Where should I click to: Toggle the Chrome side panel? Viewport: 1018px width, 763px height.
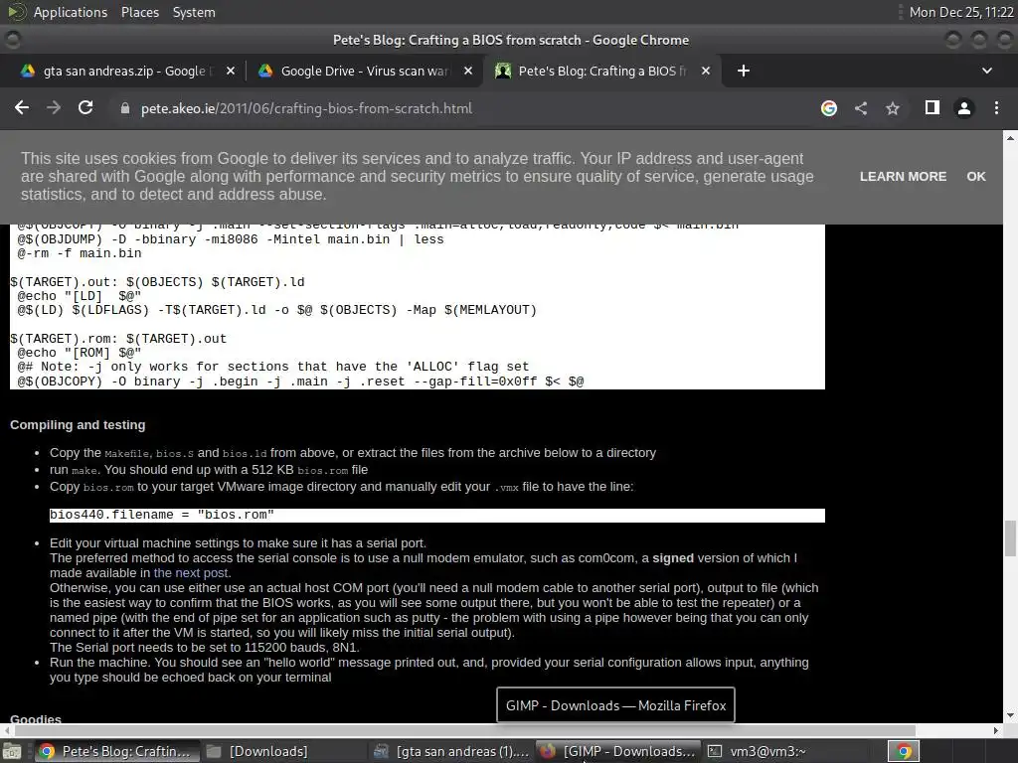(x=933, y=107)
